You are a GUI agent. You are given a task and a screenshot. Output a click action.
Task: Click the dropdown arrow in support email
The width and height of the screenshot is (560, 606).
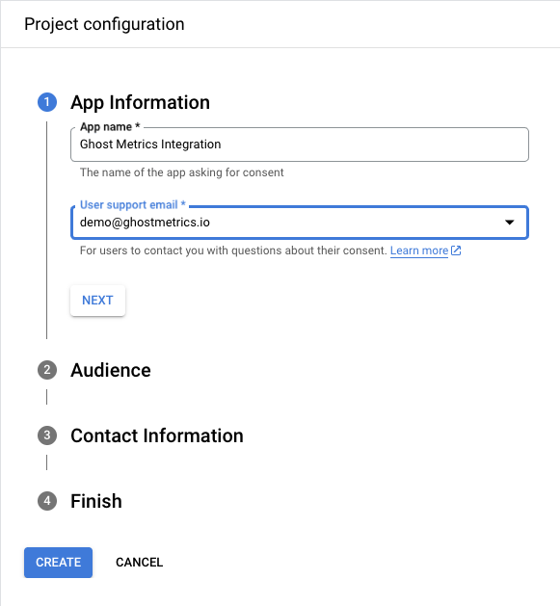pyautogui.click(x=509, y=223)
